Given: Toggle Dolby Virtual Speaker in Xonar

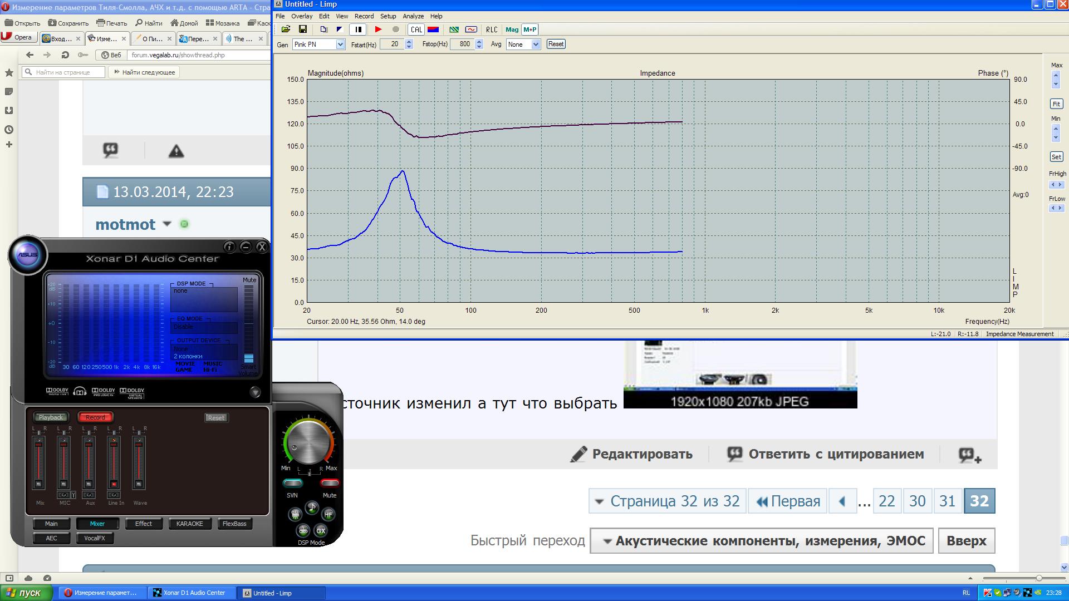Looking at the screenshot, I should [x=132, y=393].
